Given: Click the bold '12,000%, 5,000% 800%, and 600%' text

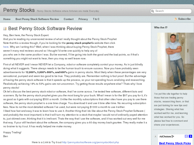Looking at the screenshot, I should click(46, 72).
